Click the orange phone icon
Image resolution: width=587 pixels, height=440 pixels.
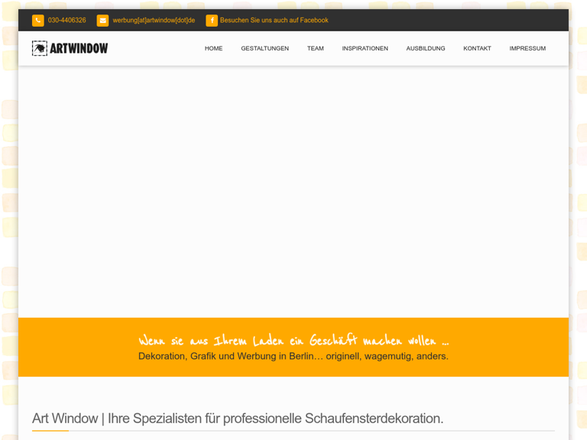[37, 21]
